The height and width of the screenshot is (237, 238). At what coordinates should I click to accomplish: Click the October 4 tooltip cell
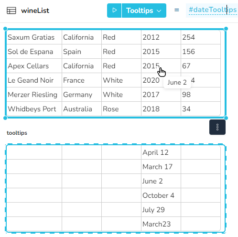pos(161,195)
